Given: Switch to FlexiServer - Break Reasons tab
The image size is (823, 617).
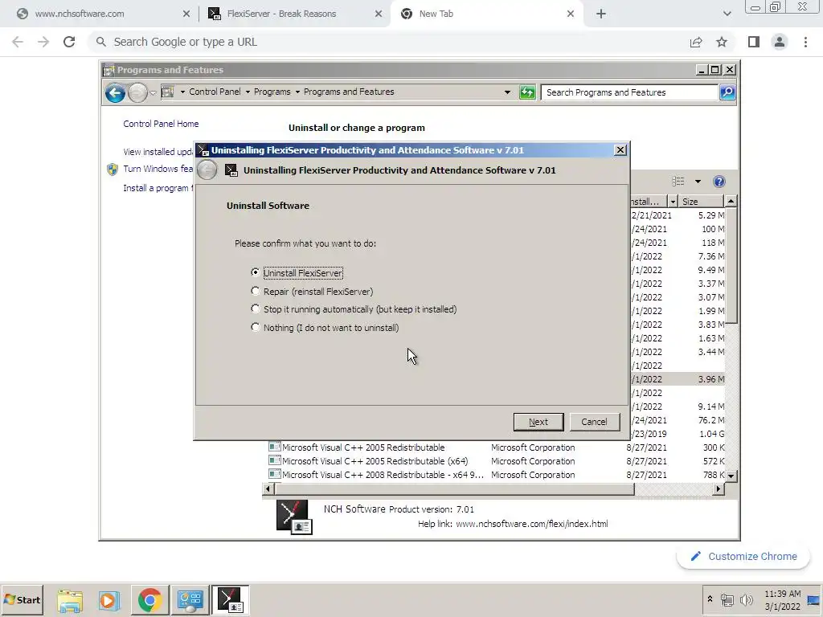Looking at the screenshot, I should 294,14.
